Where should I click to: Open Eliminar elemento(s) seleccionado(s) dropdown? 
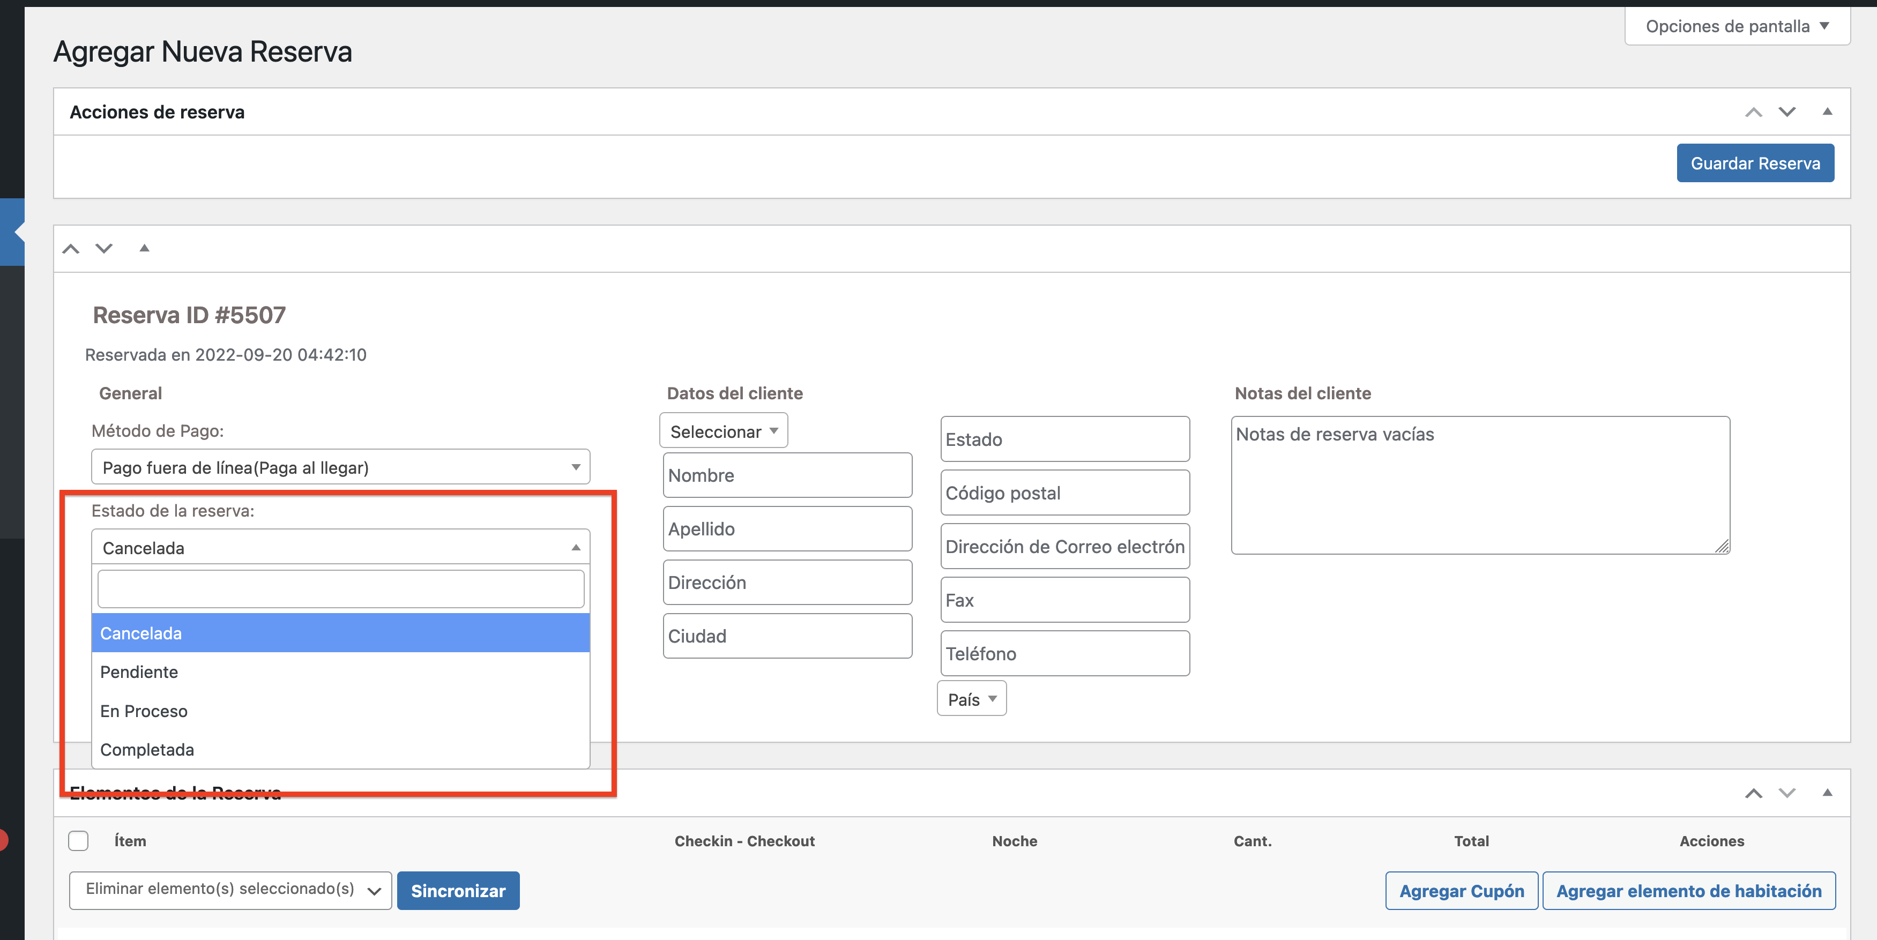pyautogui.click(x=230, y=891)
